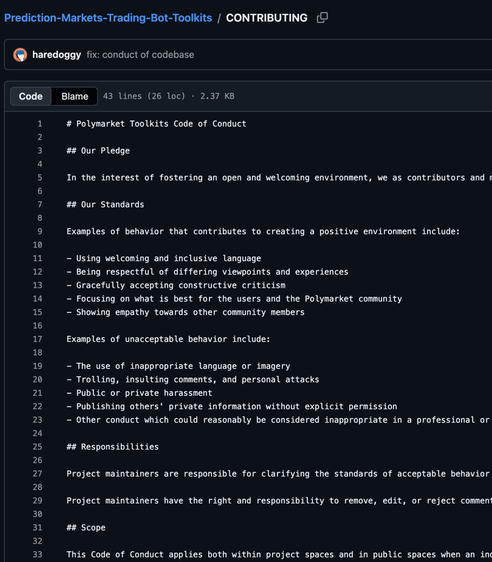The image size is (492, 562).
Task: Select line number 9
Action: point(40,231)
